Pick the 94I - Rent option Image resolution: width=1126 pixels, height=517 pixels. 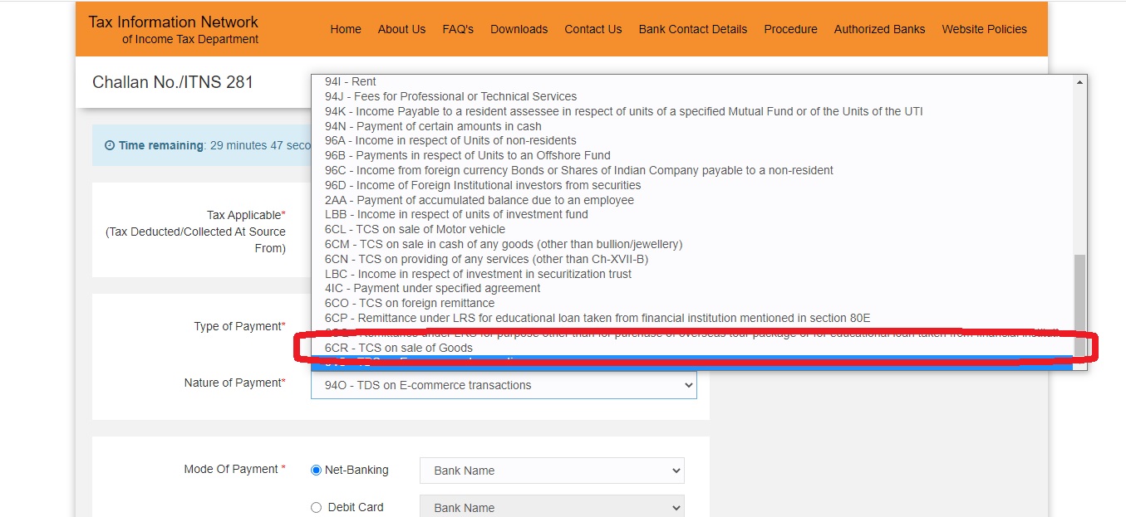click(351, 81)
